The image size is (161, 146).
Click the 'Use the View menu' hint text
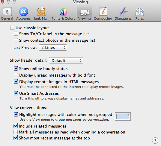point(64,119)
